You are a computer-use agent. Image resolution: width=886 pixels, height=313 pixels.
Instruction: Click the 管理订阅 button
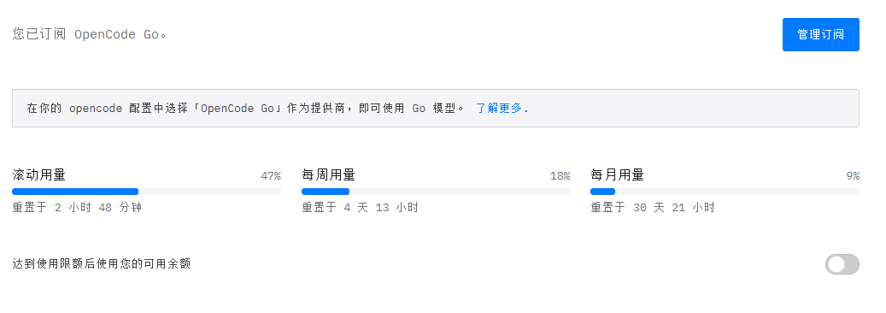coord(820,34)
